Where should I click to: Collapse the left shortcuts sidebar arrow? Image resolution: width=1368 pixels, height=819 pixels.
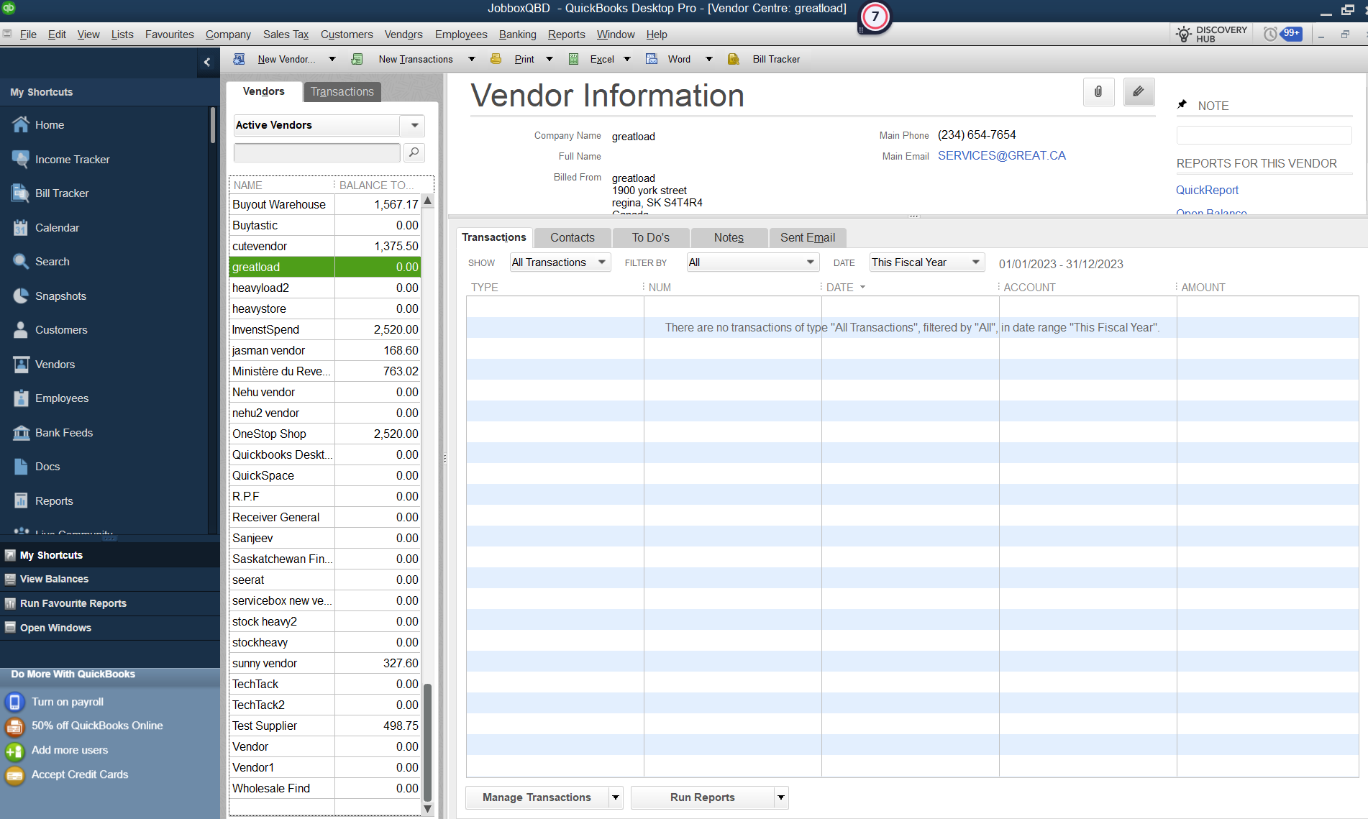coord(207,62)
